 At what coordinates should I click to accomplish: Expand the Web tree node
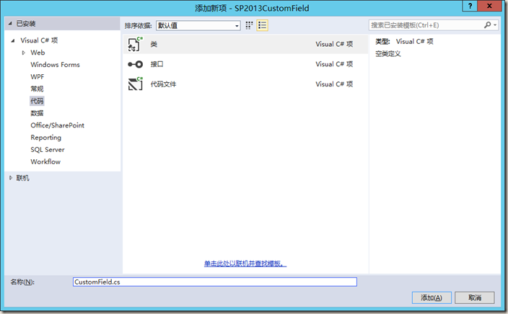click(24, 53)
